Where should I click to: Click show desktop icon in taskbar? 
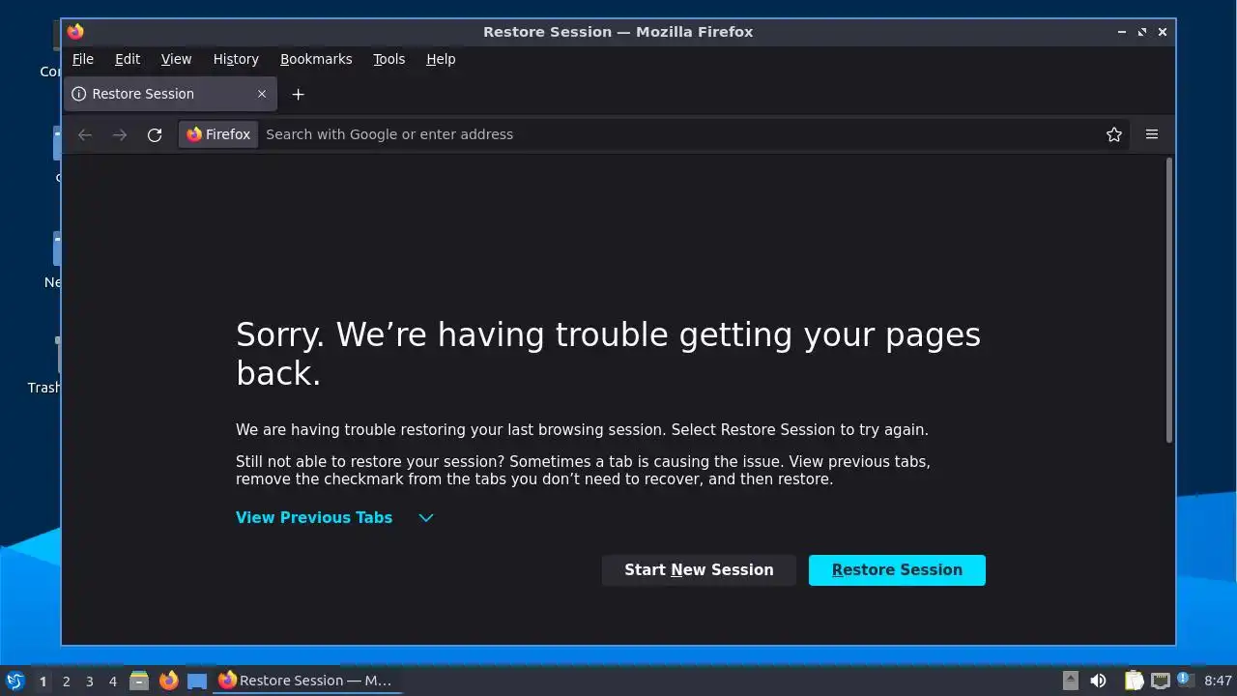point(197,681)
